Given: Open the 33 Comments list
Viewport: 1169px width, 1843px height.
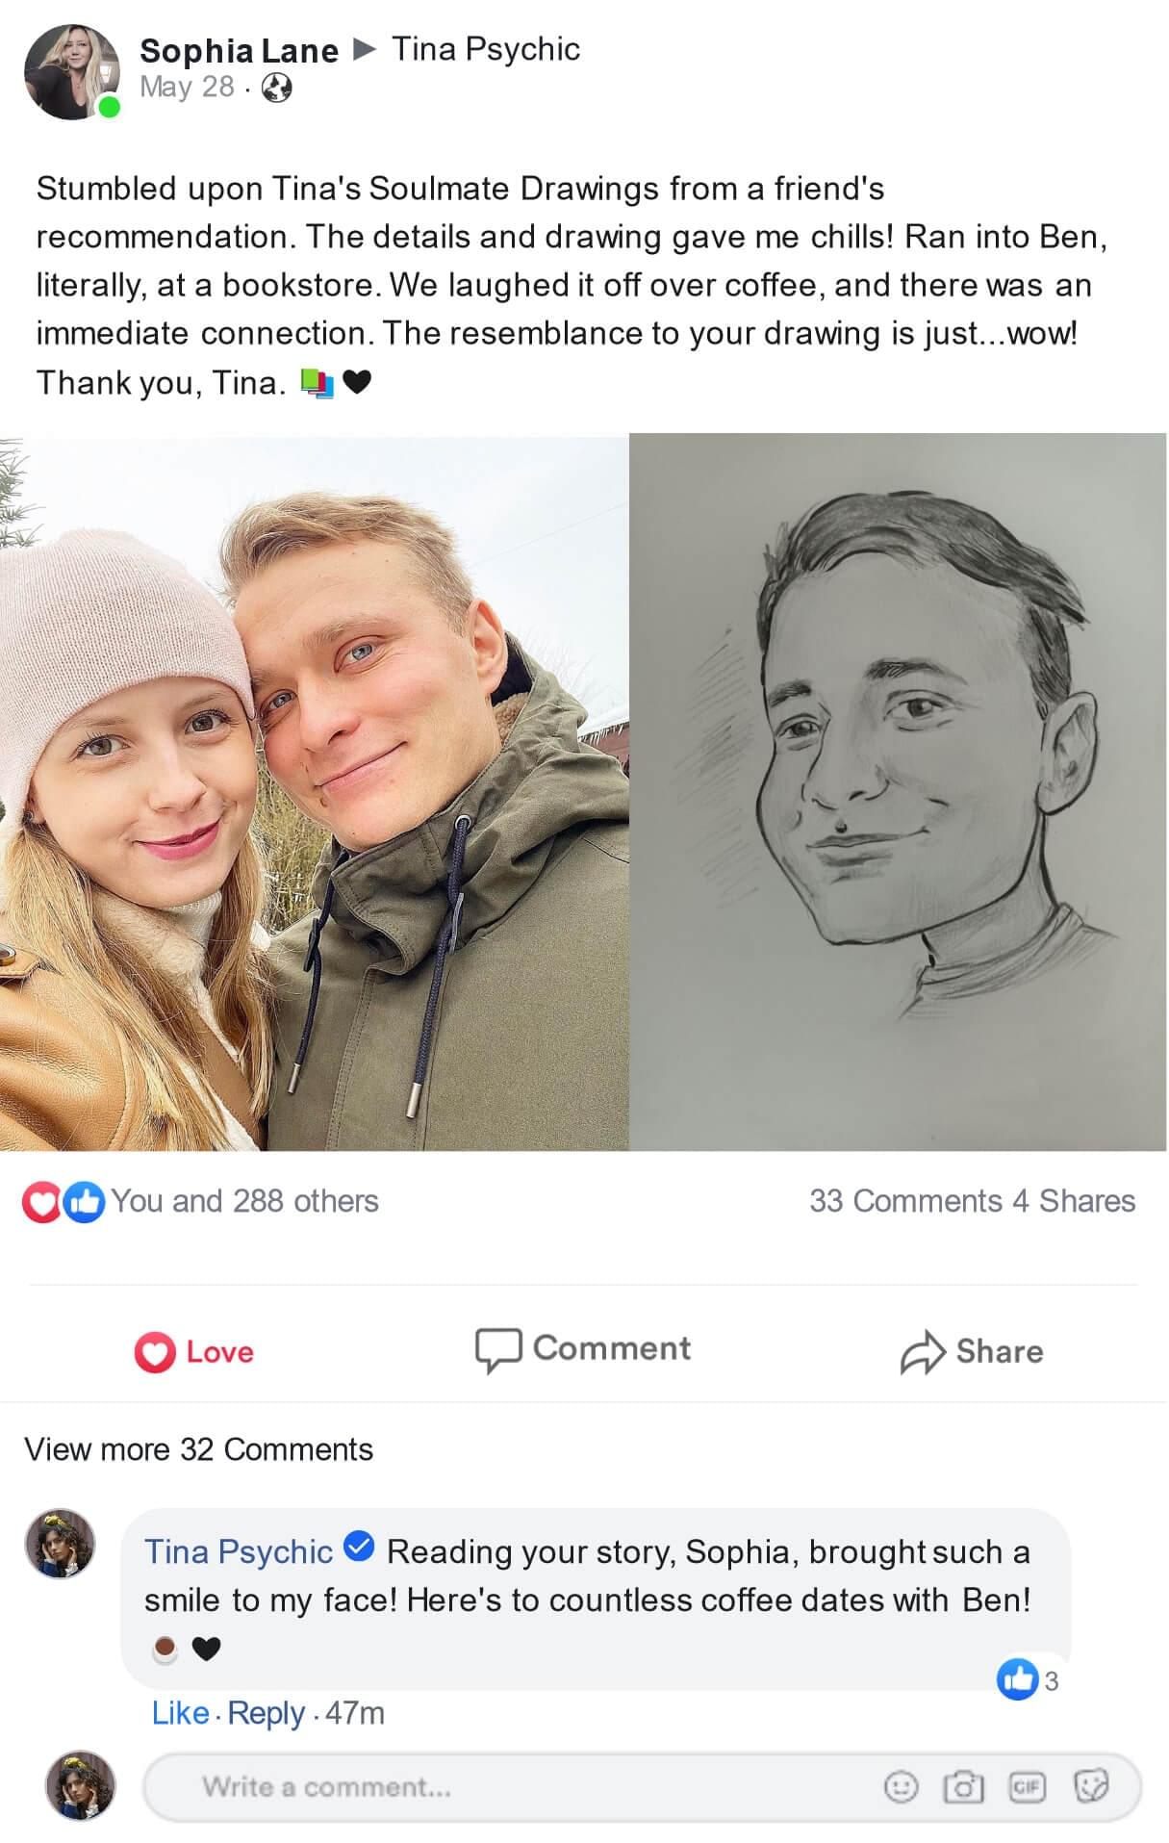Looking at the screenshot, I should tap(905, 1201).
